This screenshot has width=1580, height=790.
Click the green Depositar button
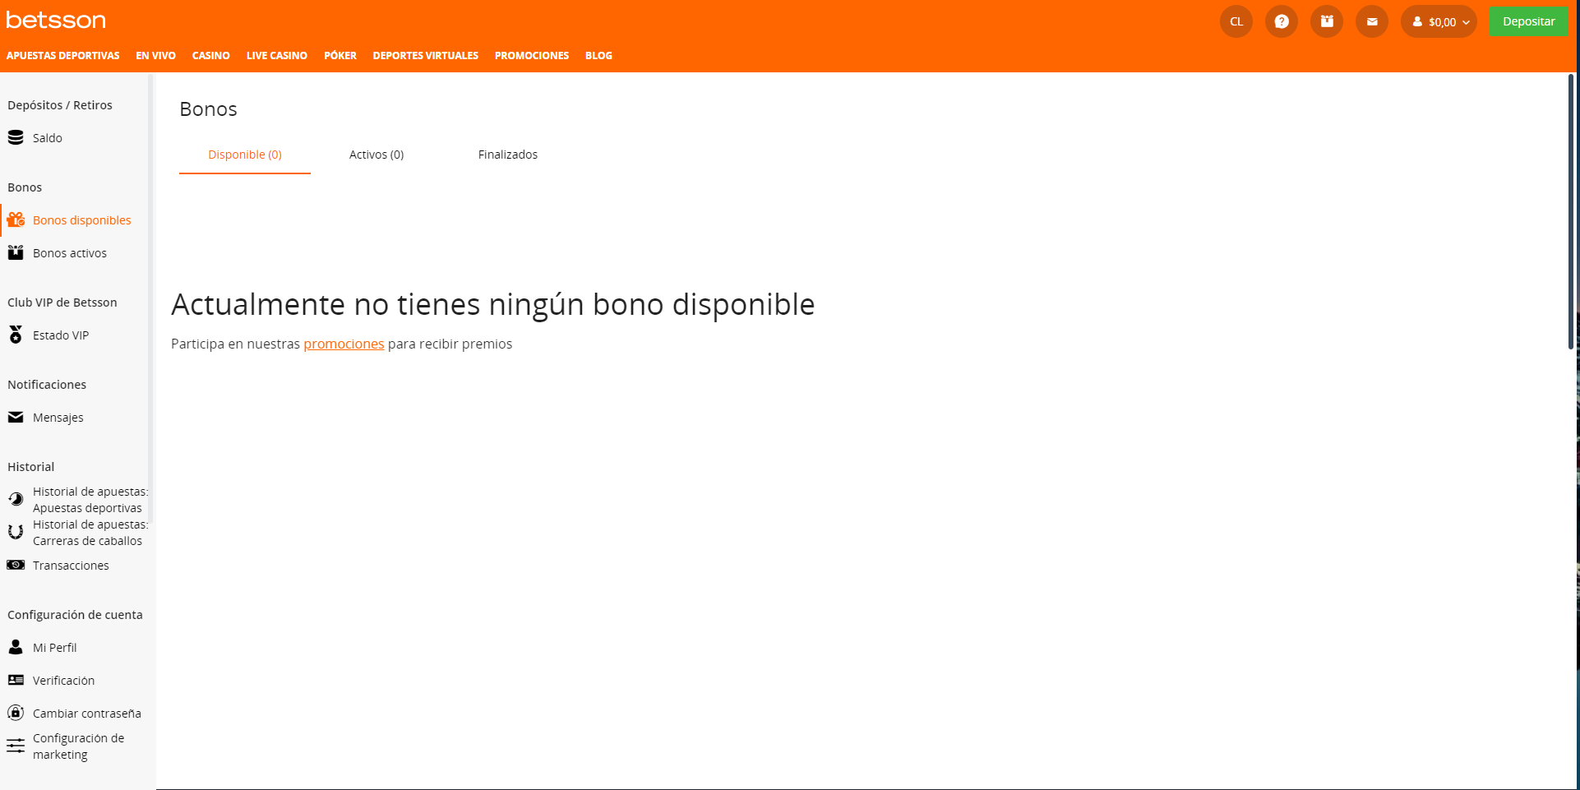pyautogui.click(x=1528, y=21)
